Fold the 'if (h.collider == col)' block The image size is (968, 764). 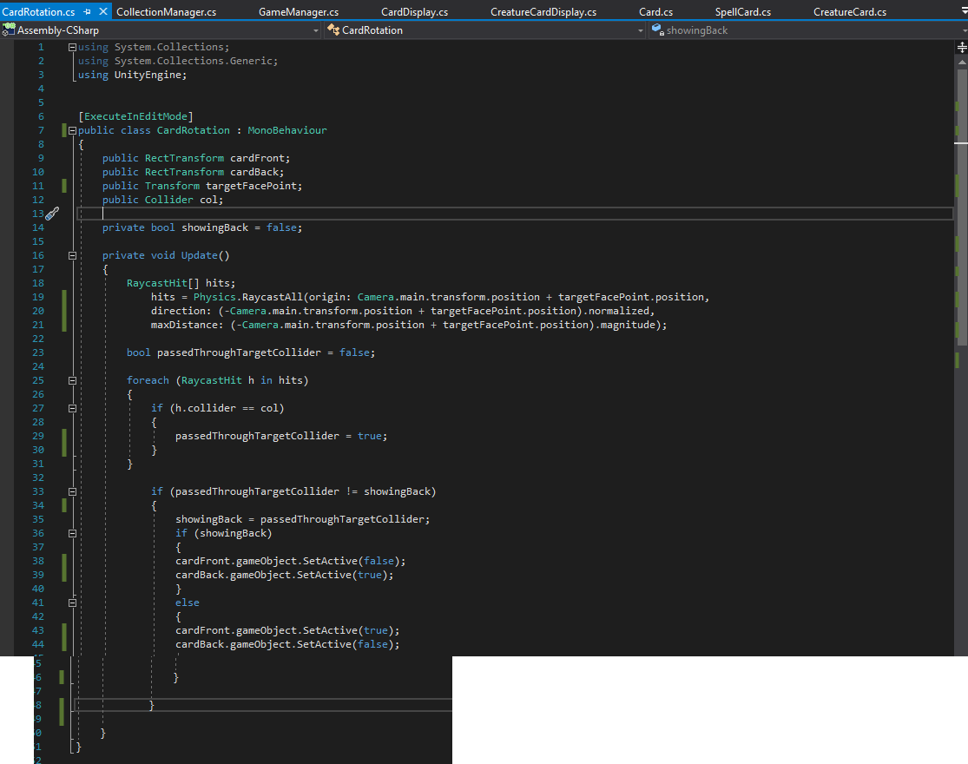click(x=73, y=408)
